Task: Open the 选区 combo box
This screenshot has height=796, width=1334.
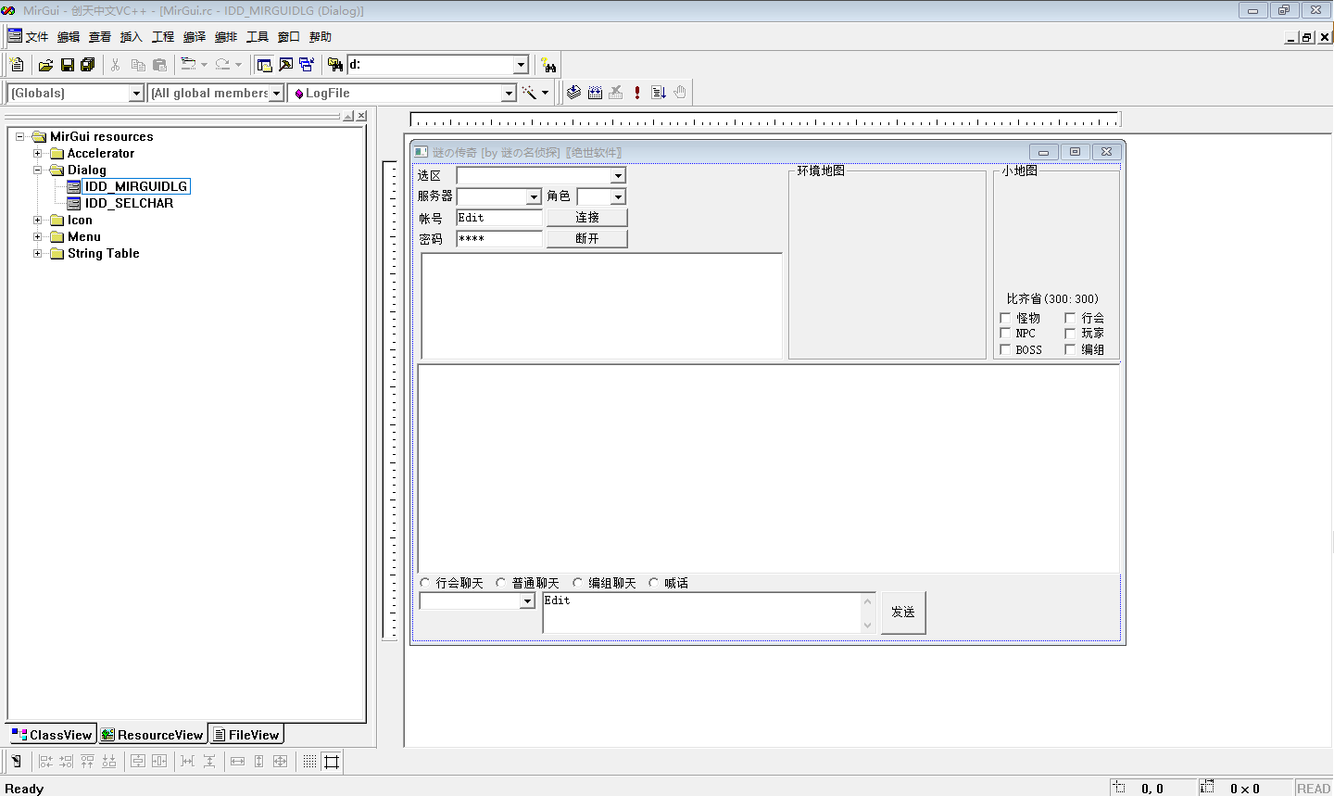Action: (x=618, y=176)
